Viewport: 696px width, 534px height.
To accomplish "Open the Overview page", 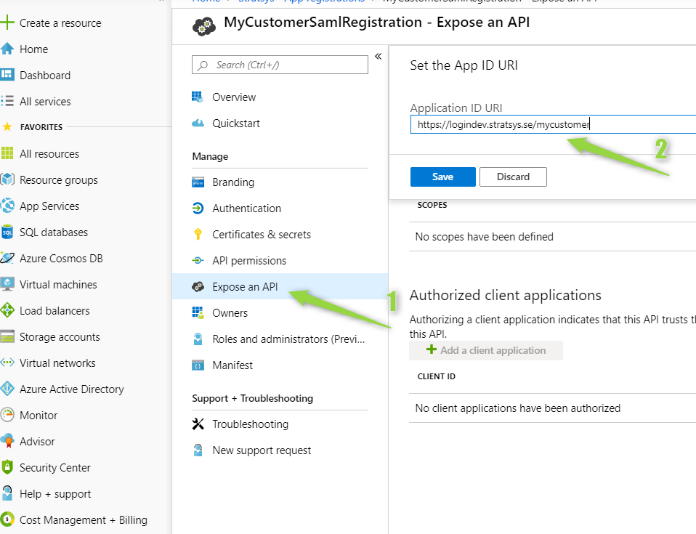I will coord(234,97).
